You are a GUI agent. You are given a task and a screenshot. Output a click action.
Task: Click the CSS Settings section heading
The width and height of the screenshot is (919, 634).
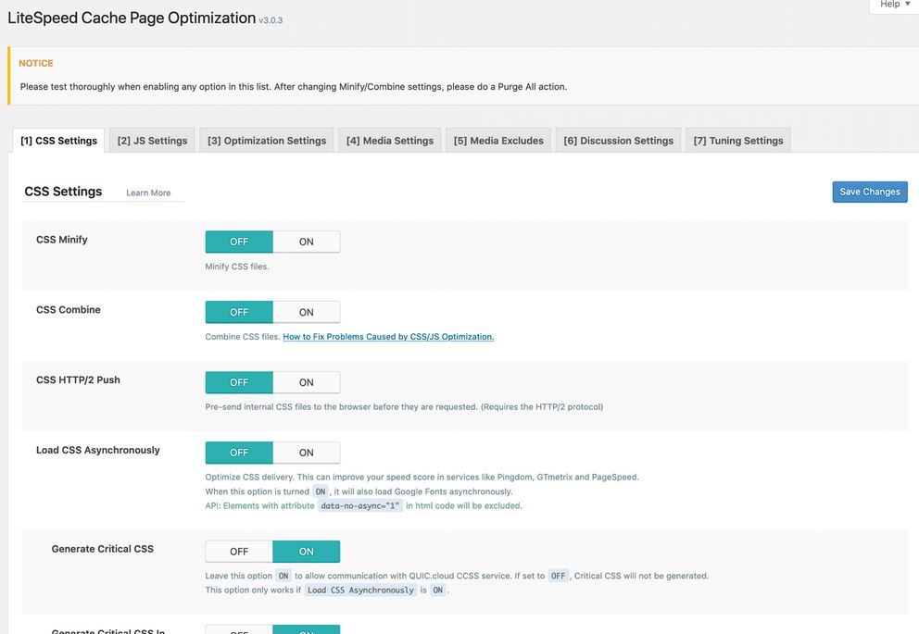coord(63,192)
